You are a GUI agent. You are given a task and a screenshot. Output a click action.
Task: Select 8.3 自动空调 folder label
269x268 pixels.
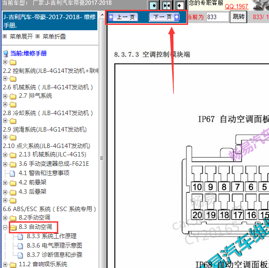coord(35,227)
